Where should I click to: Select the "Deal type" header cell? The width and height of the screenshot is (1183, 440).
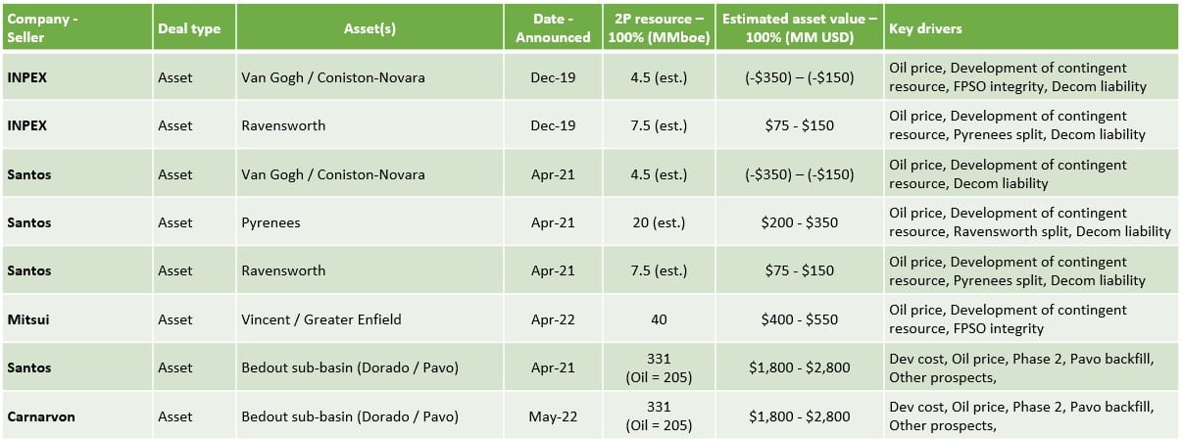tap(189, 28)
